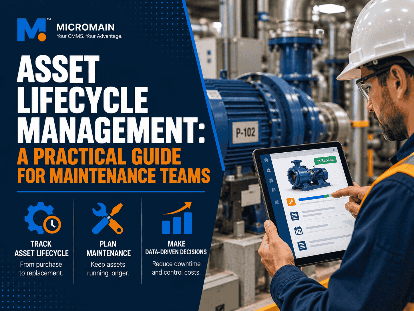Close the tablet window with the X
This screenshot has width=414, height=311.
[334, 150]
